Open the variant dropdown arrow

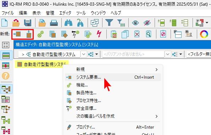pos(168,54)
